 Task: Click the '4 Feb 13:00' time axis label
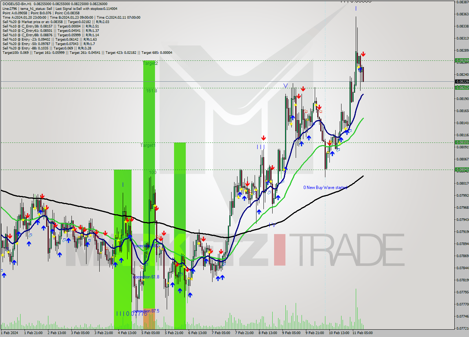point(127,333)
